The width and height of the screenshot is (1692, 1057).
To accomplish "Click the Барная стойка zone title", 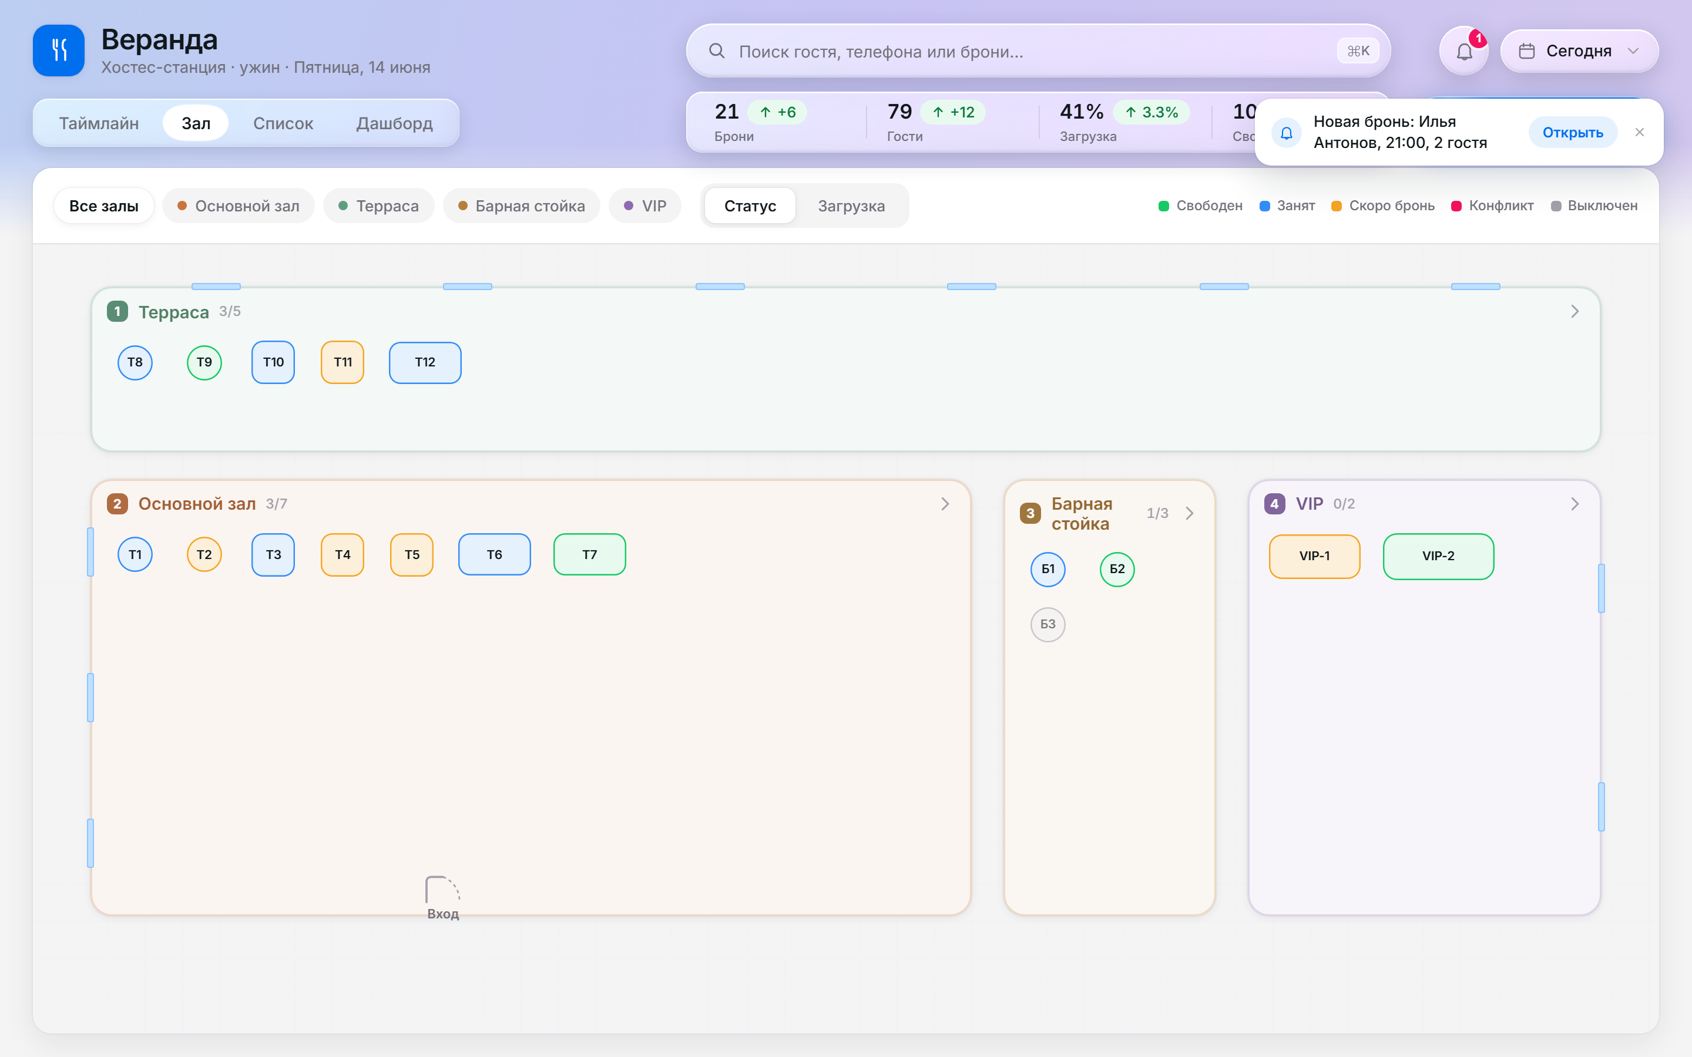I will pos(1082,513).
